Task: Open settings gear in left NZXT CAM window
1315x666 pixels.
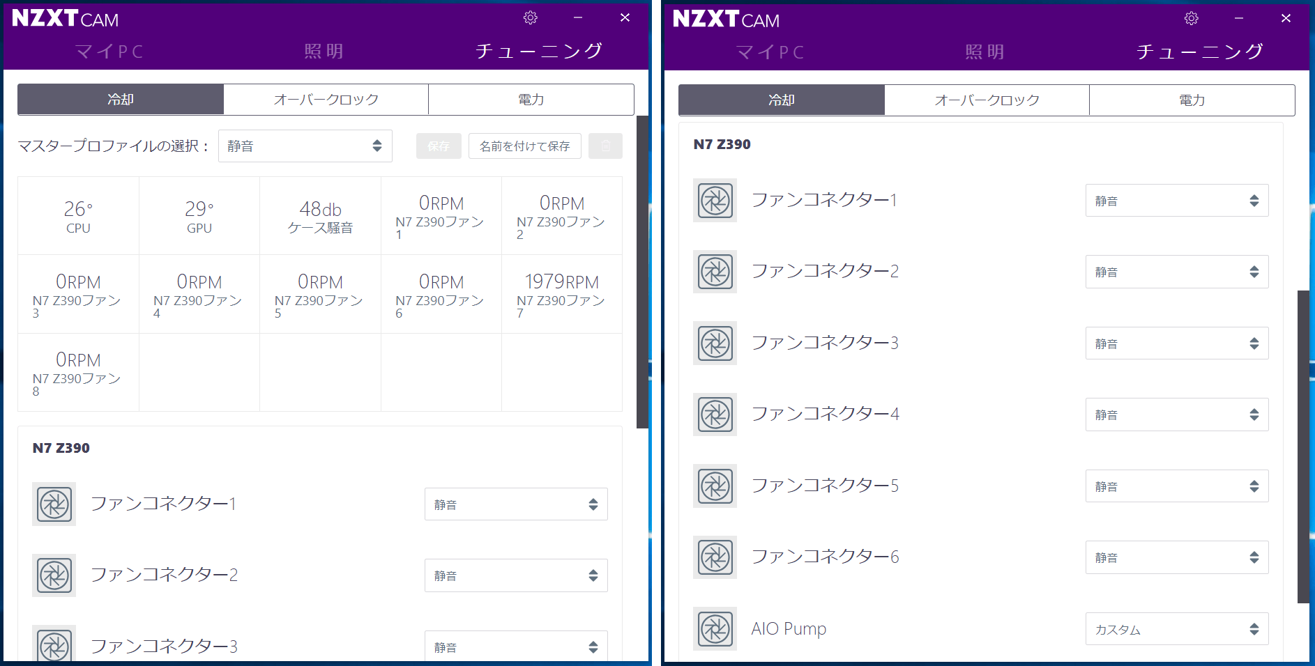Action: click(x=531, y=17)
